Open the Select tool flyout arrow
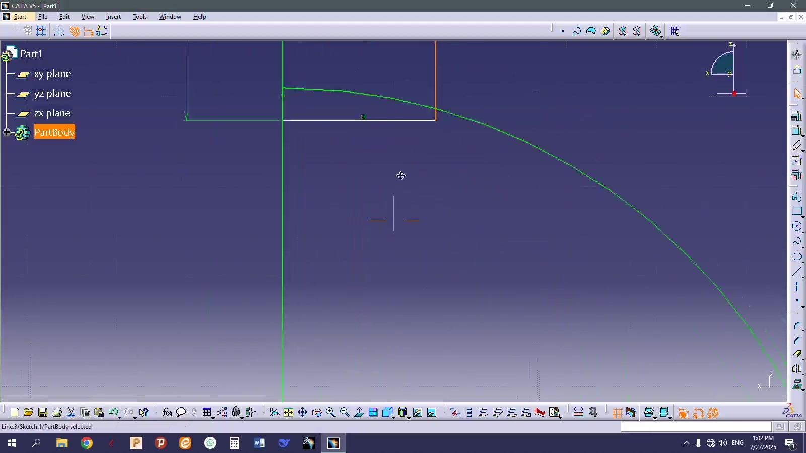806x453 pixels. [803, 99]
